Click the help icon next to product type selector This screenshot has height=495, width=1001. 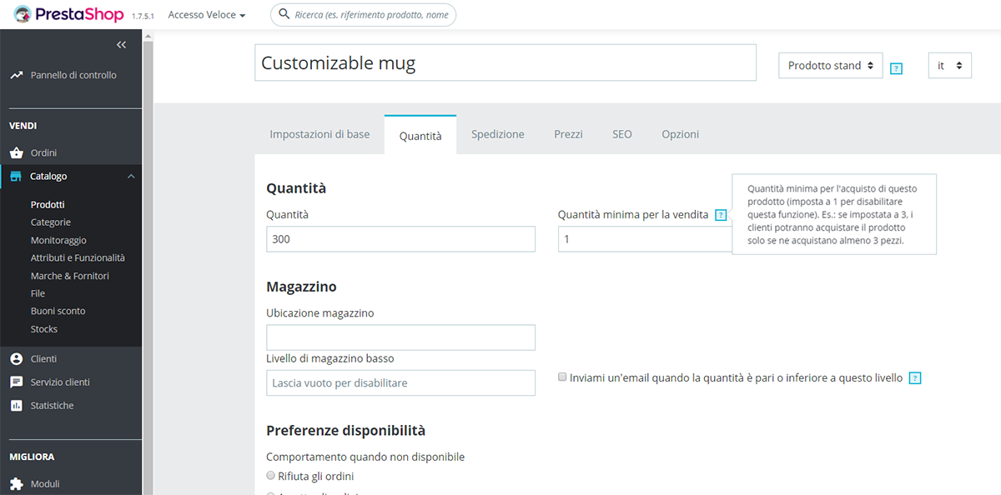pyautogui.click(x=896, y=68)
